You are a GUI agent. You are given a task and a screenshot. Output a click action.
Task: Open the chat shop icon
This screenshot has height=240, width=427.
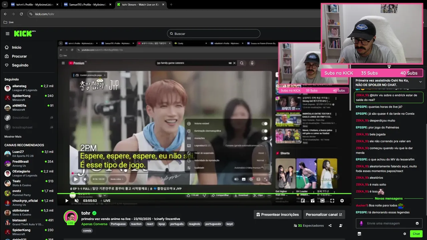click(x=359, y=234)
